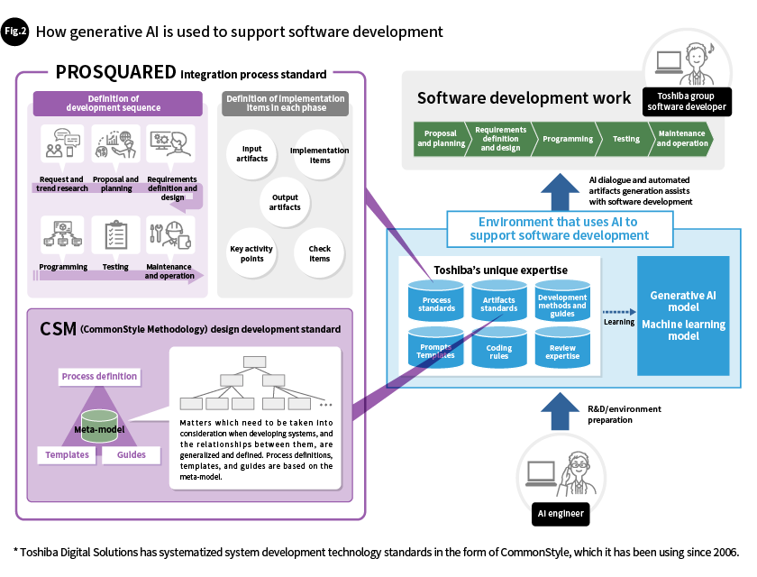This screenshot has width=757, height=577.
Task: Click the purple Definition of development sequence header
Action: click(118, 104)
